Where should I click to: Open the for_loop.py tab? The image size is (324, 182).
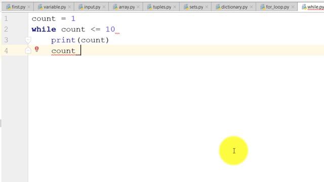click(277, 7)
